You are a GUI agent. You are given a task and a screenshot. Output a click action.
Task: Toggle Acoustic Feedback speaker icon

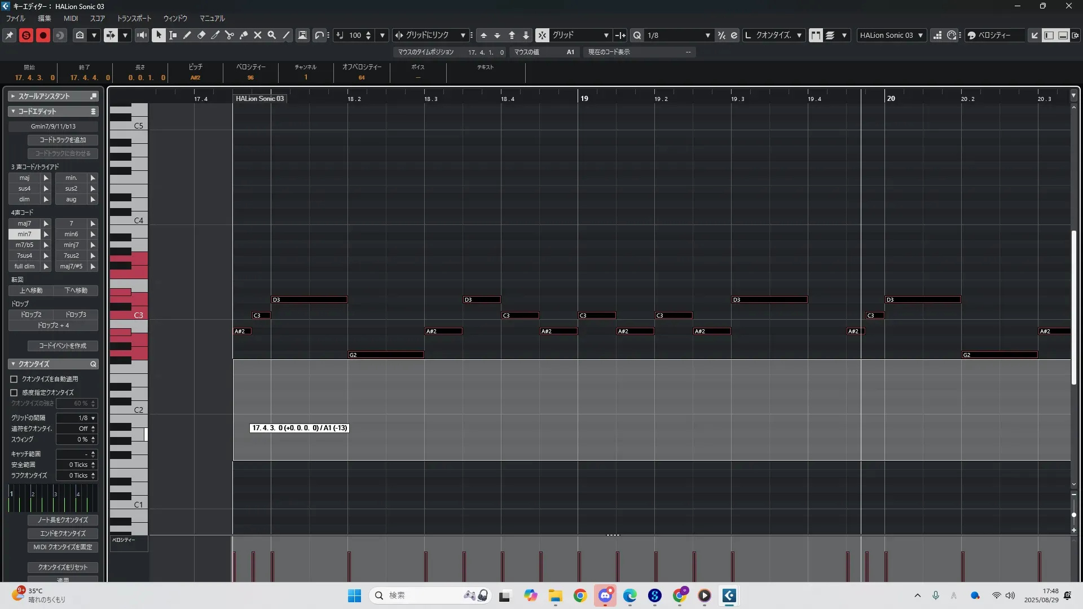click(142, 35)
